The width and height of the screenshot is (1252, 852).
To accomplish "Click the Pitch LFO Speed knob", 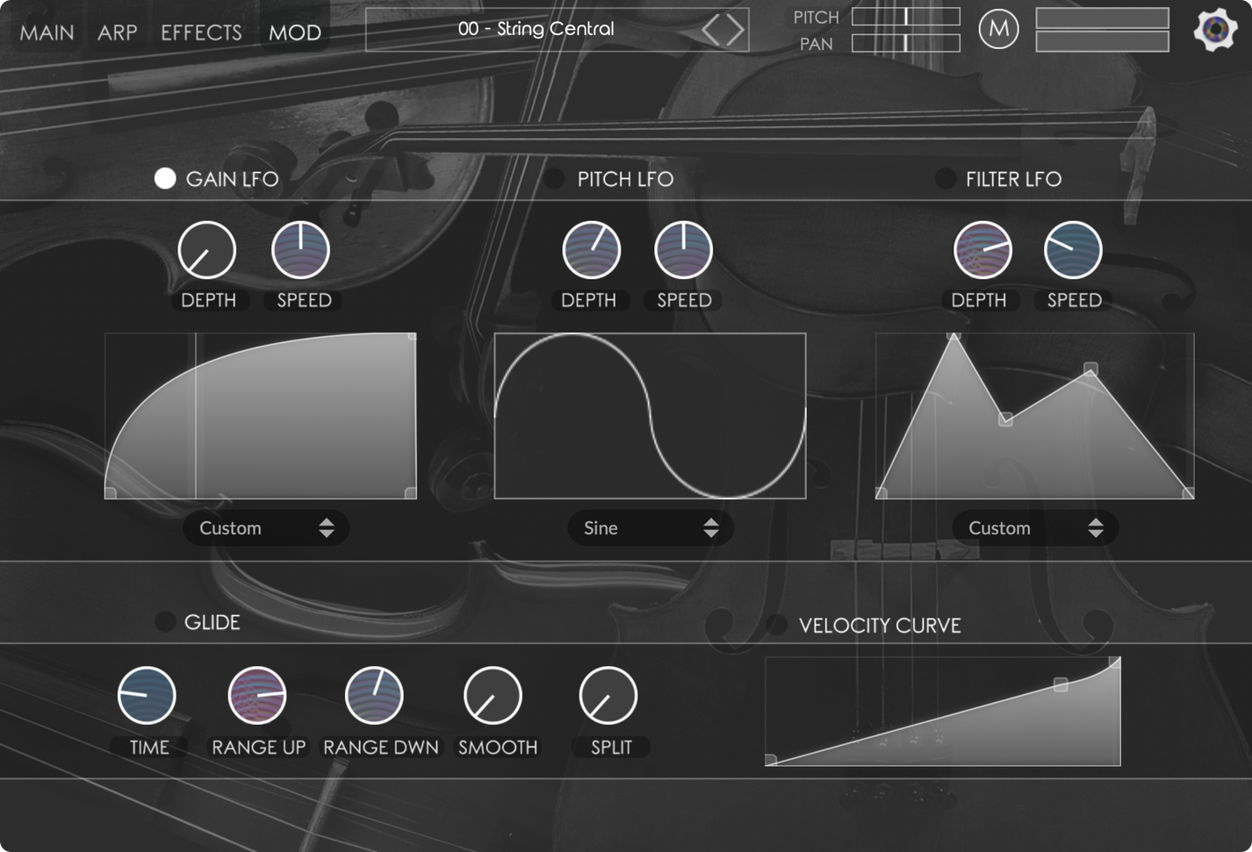I will point(682,250).
